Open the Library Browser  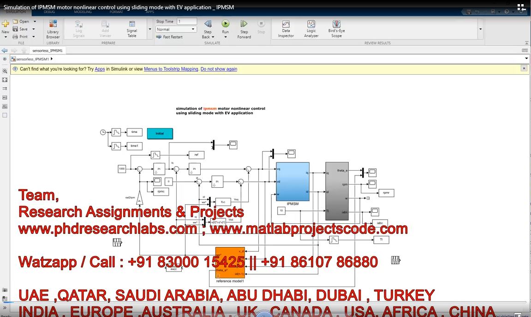(53, 29)
